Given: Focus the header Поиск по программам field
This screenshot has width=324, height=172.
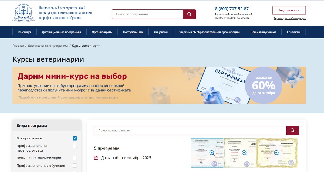Looking at the screenshot, I should click(147, 14).
